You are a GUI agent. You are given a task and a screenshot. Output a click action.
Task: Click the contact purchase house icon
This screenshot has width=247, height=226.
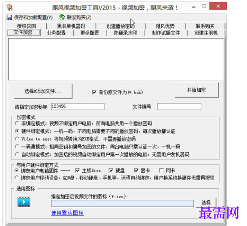(62, 17)
